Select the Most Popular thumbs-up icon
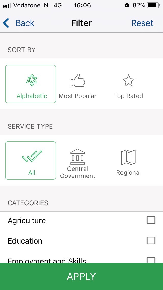This screenshot has width=163, height=290. pyautogui.click(x=78, y=80)
